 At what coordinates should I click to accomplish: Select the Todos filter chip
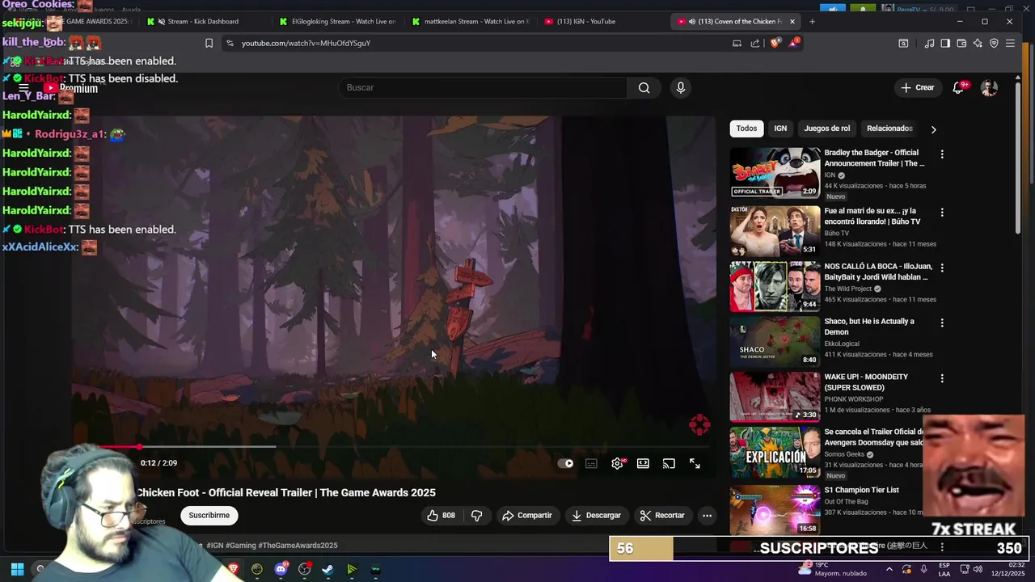[x=746, y=129]
